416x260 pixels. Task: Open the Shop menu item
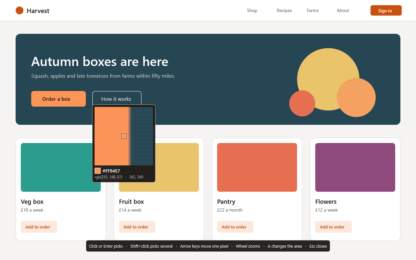click(252, 10)
